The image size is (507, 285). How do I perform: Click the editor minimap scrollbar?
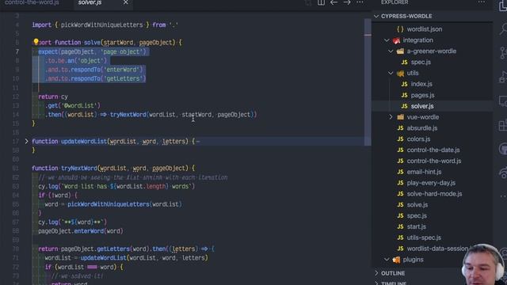pyautogui.click(x=368, y=82)
